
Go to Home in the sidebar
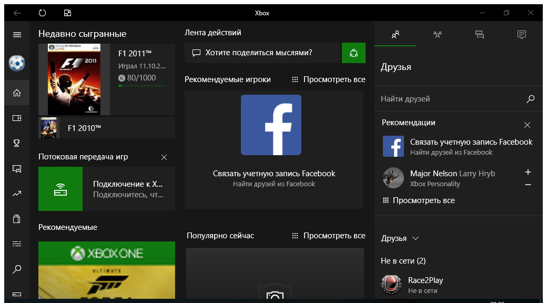coord(17,93)
